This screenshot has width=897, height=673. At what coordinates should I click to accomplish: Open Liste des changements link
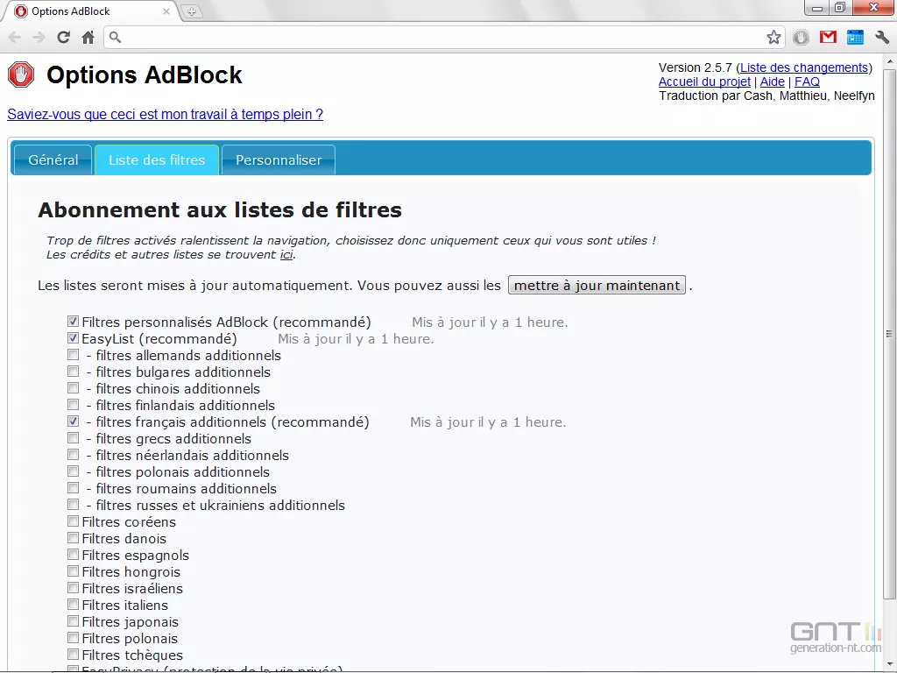click(x=804, y=67)
